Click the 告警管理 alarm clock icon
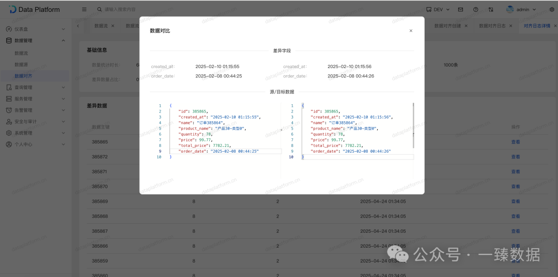This screenshot has height=277, width=558. coord(9,110)
